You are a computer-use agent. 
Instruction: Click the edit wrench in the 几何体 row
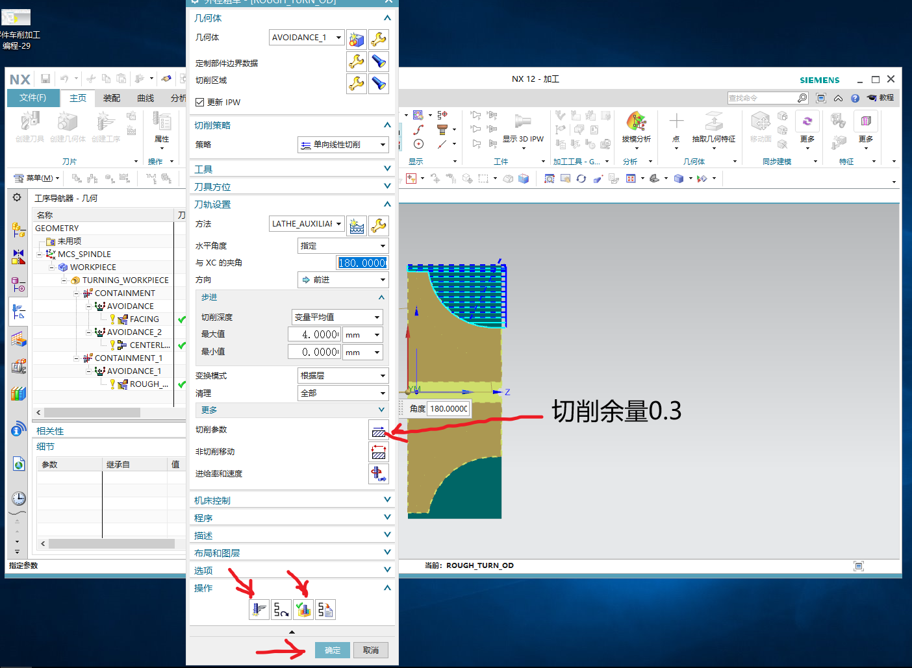[x=379, y=40]
